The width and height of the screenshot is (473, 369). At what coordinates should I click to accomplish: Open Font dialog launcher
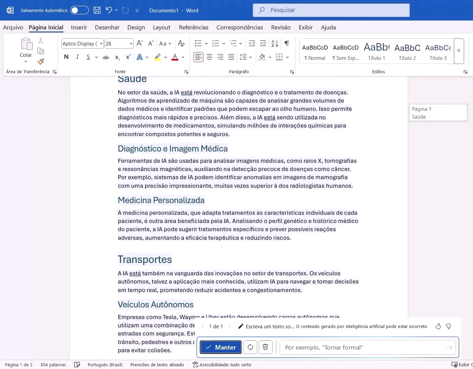pos(186,72)
